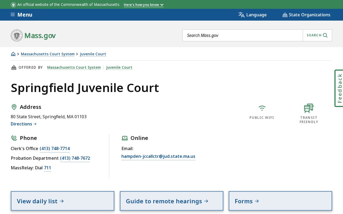Click the Transit Friendly label

click(x=309, y=120)
